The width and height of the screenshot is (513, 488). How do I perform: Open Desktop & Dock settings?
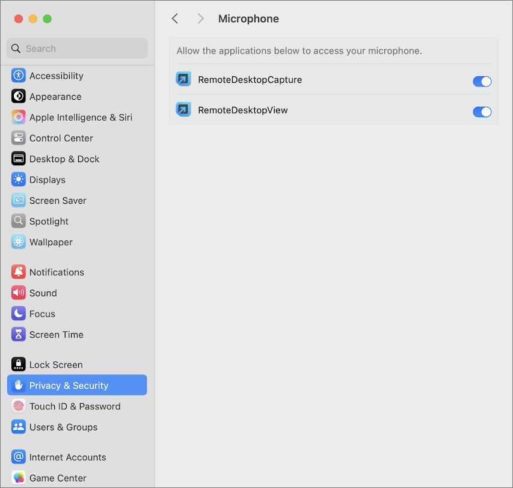click(x=64, y=159)
